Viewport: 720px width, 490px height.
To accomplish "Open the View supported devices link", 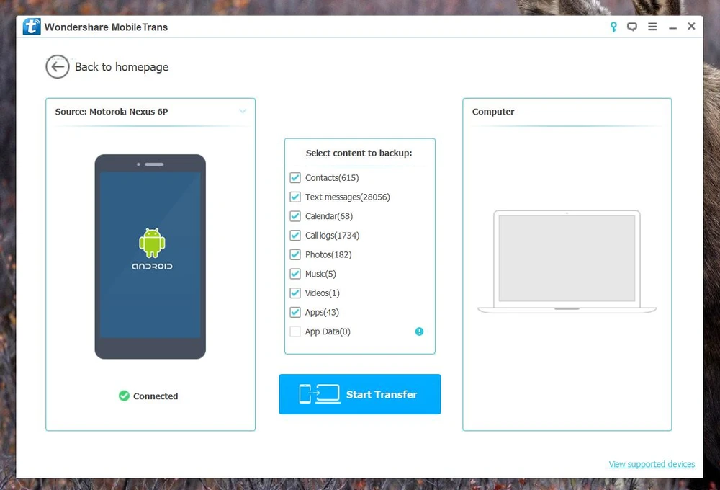I will click(x=652, y=464).
